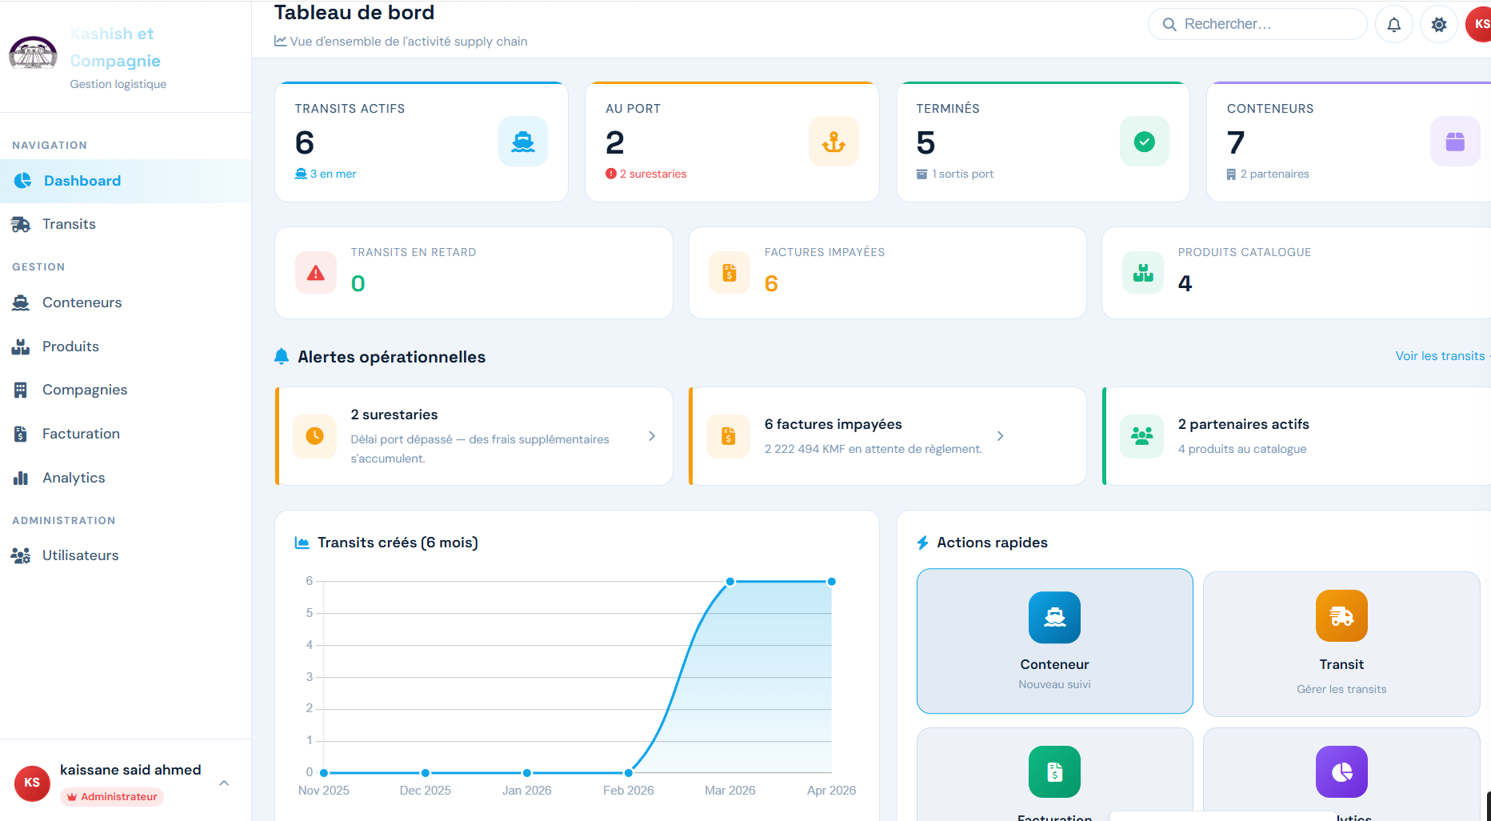Click the Feb 2026 chart data point
Image resolution: width=1491 pixels, height=821 pixels.
point(629,773)
